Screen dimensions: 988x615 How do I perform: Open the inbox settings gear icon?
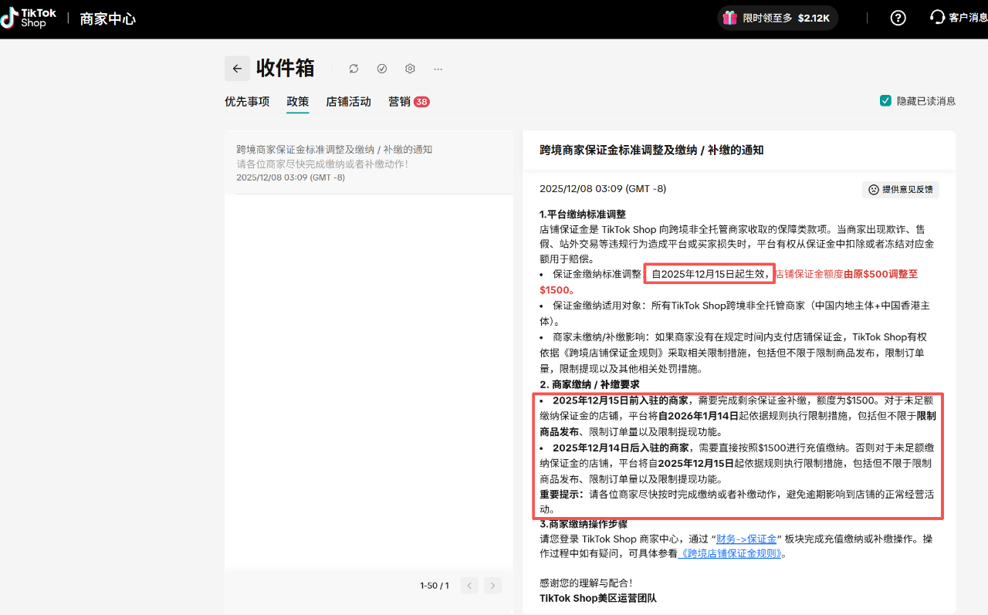point(410,69)
